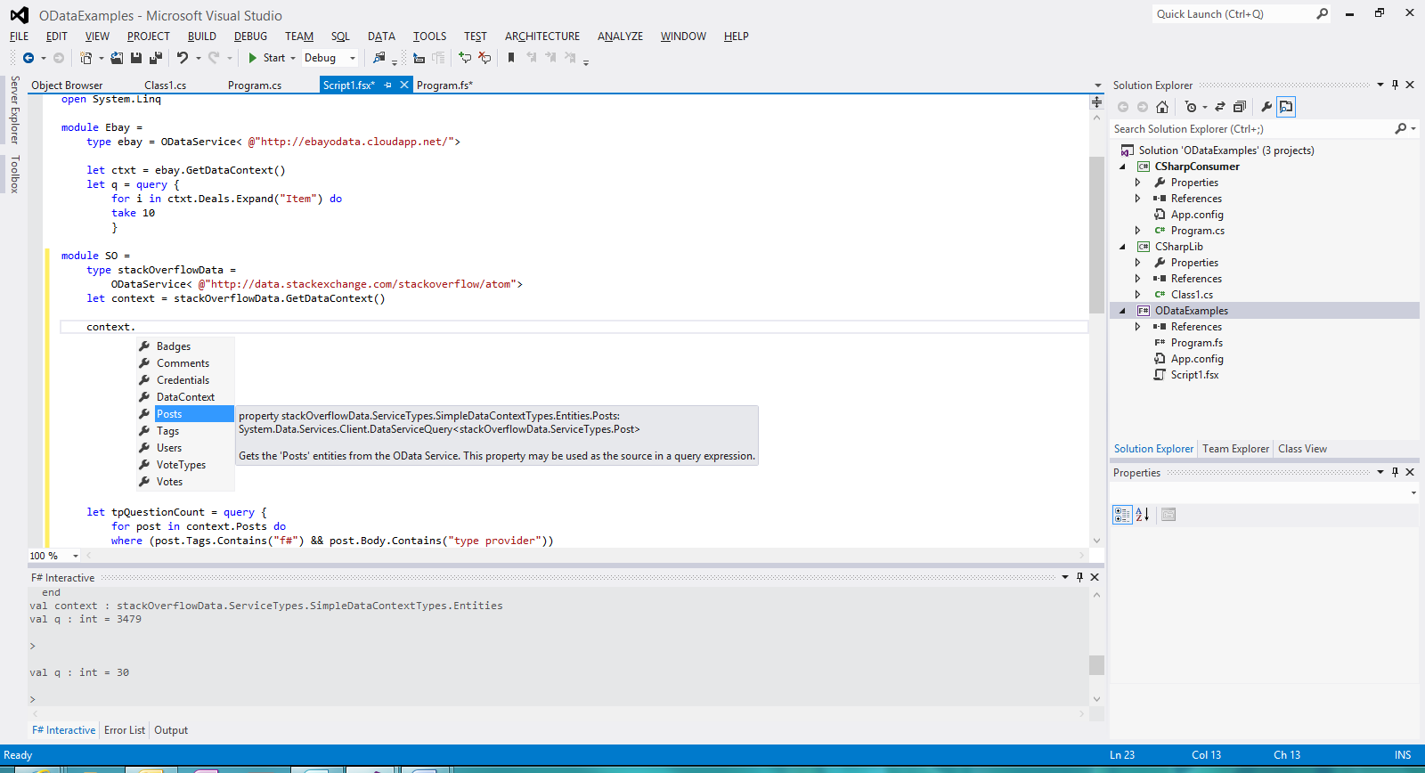Sync with the active document in Solution Explorer
The image size is (1425, 773).
point(1220,107)
